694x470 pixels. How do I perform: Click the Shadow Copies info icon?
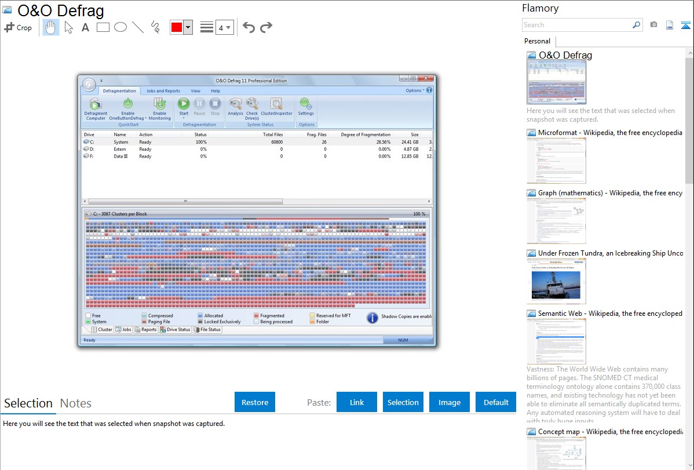coord(372,318)
